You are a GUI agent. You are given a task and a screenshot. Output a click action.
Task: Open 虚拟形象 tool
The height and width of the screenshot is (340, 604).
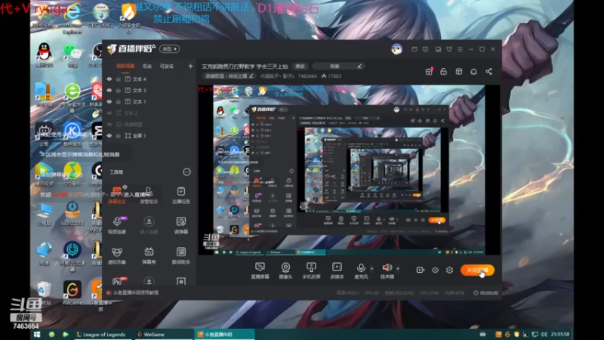(117, 255)
